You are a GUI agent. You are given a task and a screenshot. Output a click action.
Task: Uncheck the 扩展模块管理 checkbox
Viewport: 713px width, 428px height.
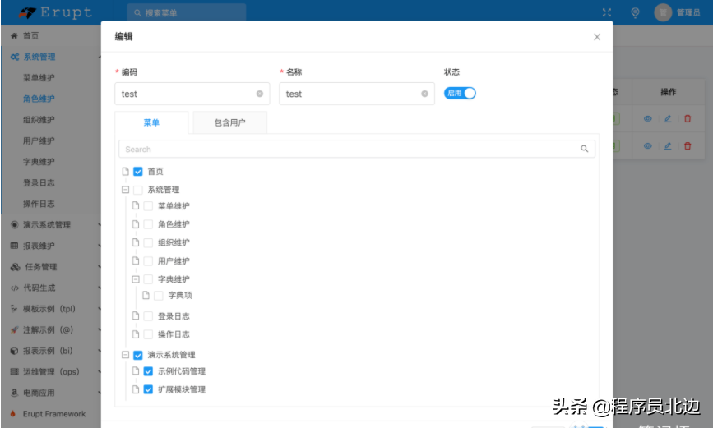coord(148,390)
